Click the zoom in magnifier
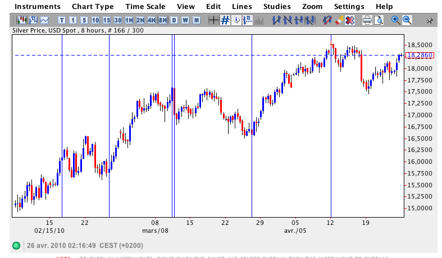 point(395,20)
